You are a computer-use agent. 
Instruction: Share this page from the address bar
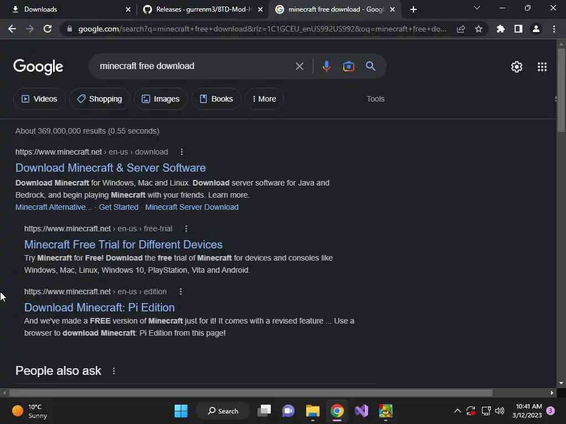460,29
